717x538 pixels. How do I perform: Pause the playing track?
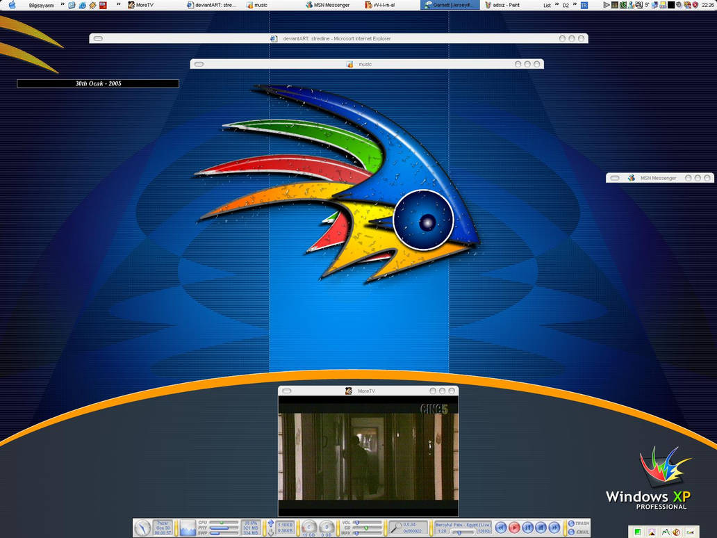528,528
